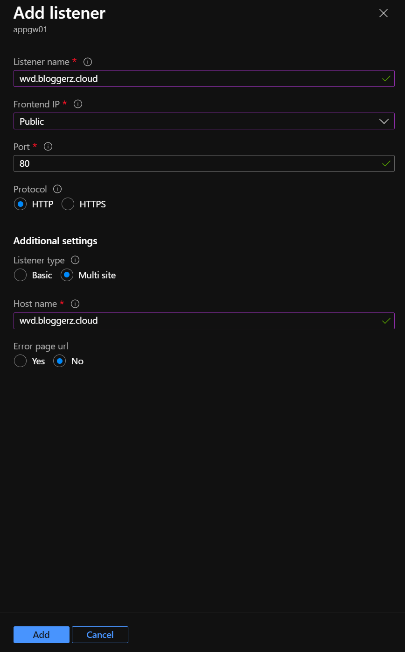Click the Add button
This screenshot has height=652, width=405.
pyautogui.click(x=41, y=635)
